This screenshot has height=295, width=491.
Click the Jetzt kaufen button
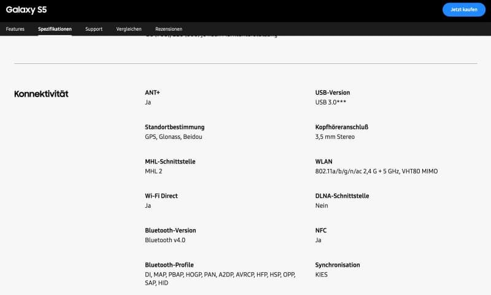464,10
